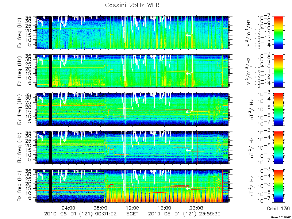The width and height of the screenshot is (292, 219).
Task: Click the nT²/Hz unit label of the Bx color bar
Action: tap(251, 109)
